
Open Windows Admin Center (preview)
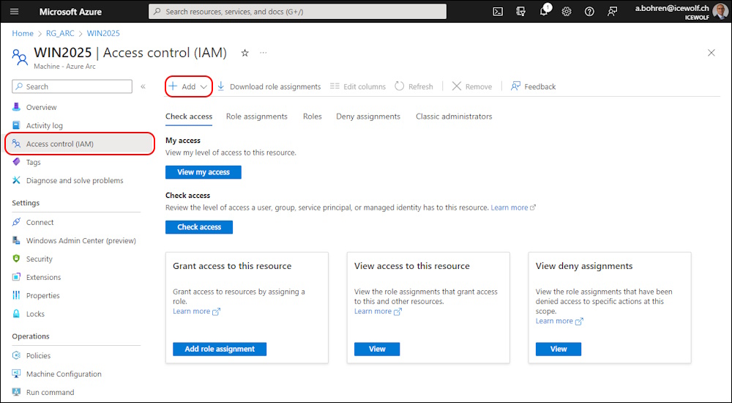coord(81,240)
